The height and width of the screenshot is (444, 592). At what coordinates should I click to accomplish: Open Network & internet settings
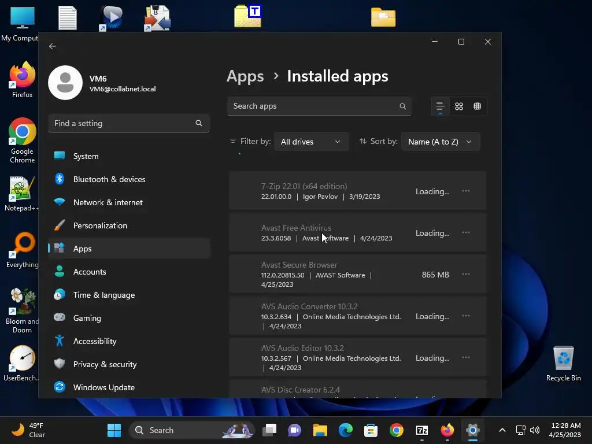(129, 202)
